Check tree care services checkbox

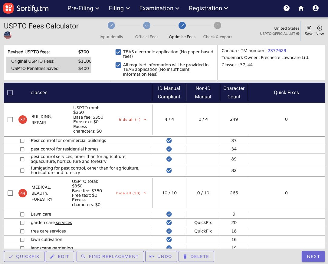[22, 231]
